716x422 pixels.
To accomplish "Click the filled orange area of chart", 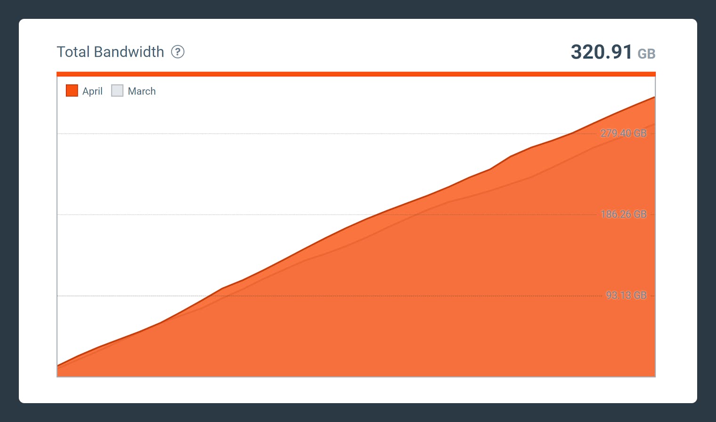I will click(x=424, y=306).
